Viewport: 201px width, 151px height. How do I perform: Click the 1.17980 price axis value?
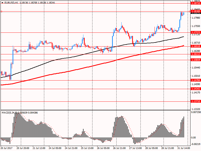(196, 18)
